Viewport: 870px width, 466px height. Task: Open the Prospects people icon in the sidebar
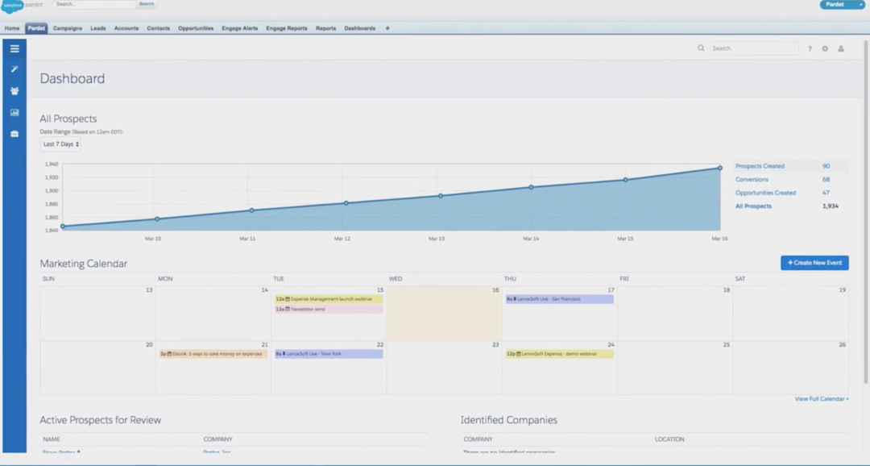pos(14,90)
